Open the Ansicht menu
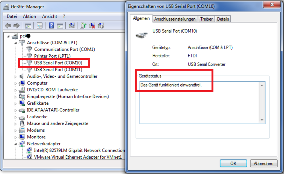This screenshot has width=284, height=174. tap(49, 16)
